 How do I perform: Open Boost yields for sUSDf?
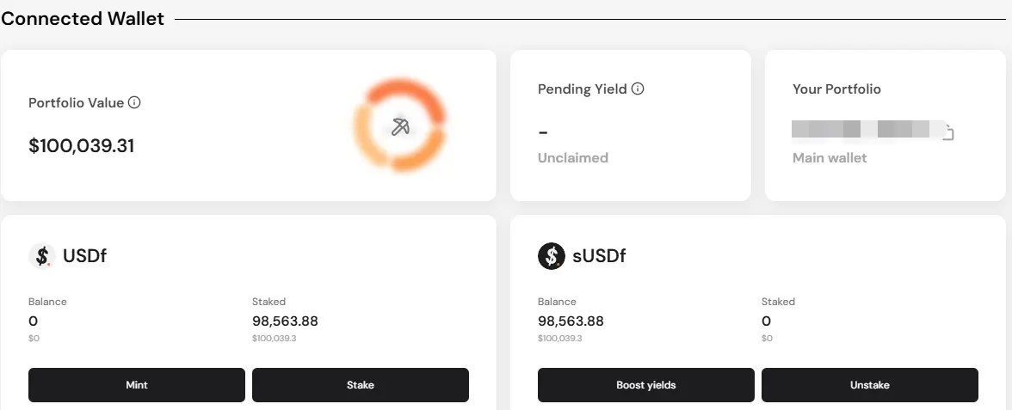point(645,385)
